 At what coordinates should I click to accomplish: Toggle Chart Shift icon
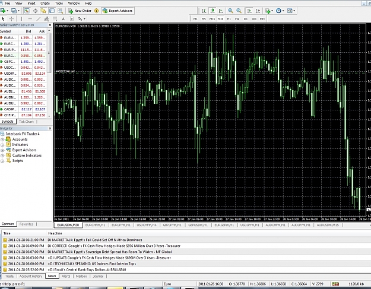click(258, 11)
